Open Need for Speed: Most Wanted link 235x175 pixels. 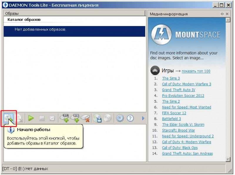point(187,107)
